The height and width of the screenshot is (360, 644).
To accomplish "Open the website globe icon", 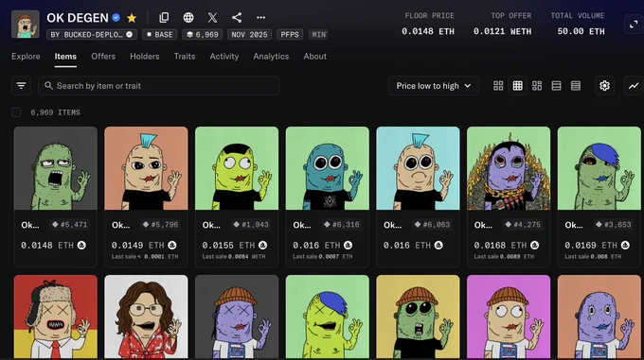I will point(188,18).
